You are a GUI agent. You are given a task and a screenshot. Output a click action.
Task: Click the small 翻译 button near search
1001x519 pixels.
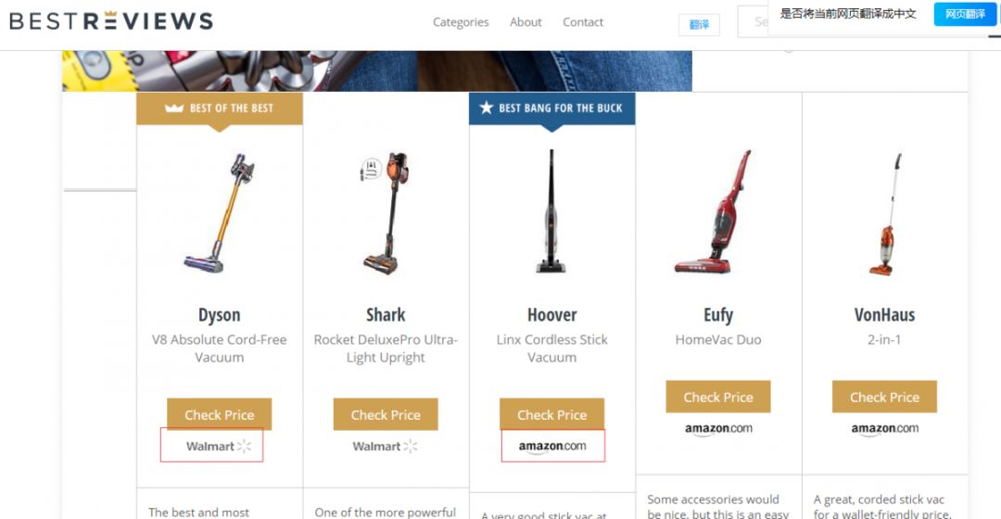(x=699, y=24)
